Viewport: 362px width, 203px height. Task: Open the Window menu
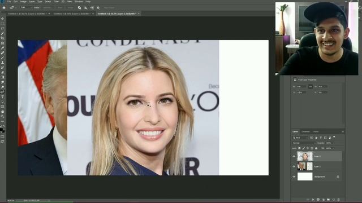79,1
